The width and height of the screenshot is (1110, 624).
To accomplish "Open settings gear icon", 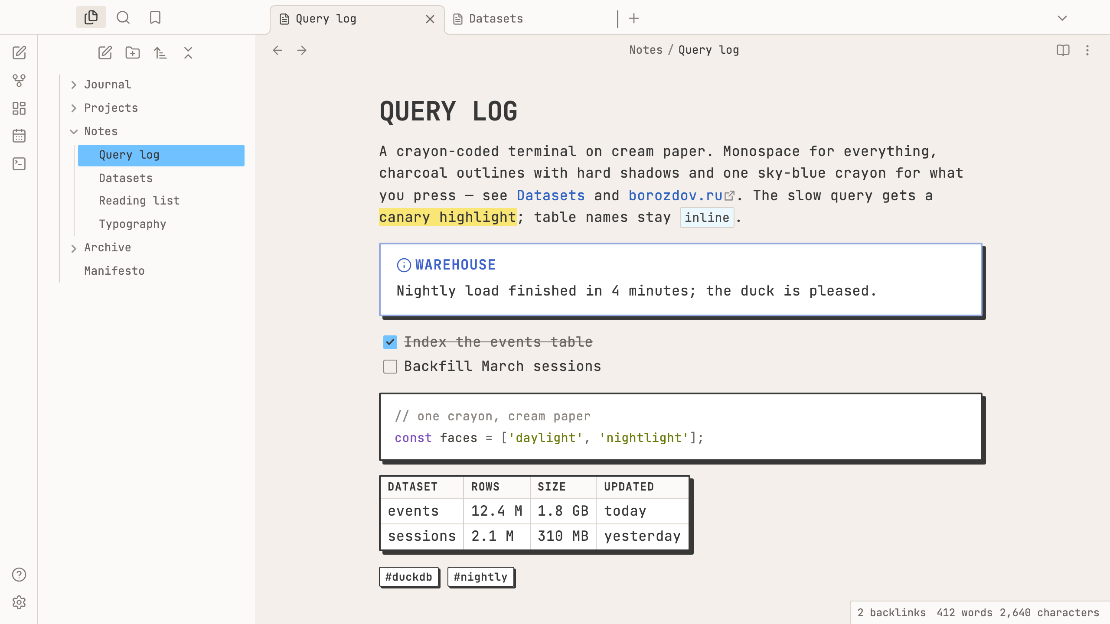I will [19, 602].
